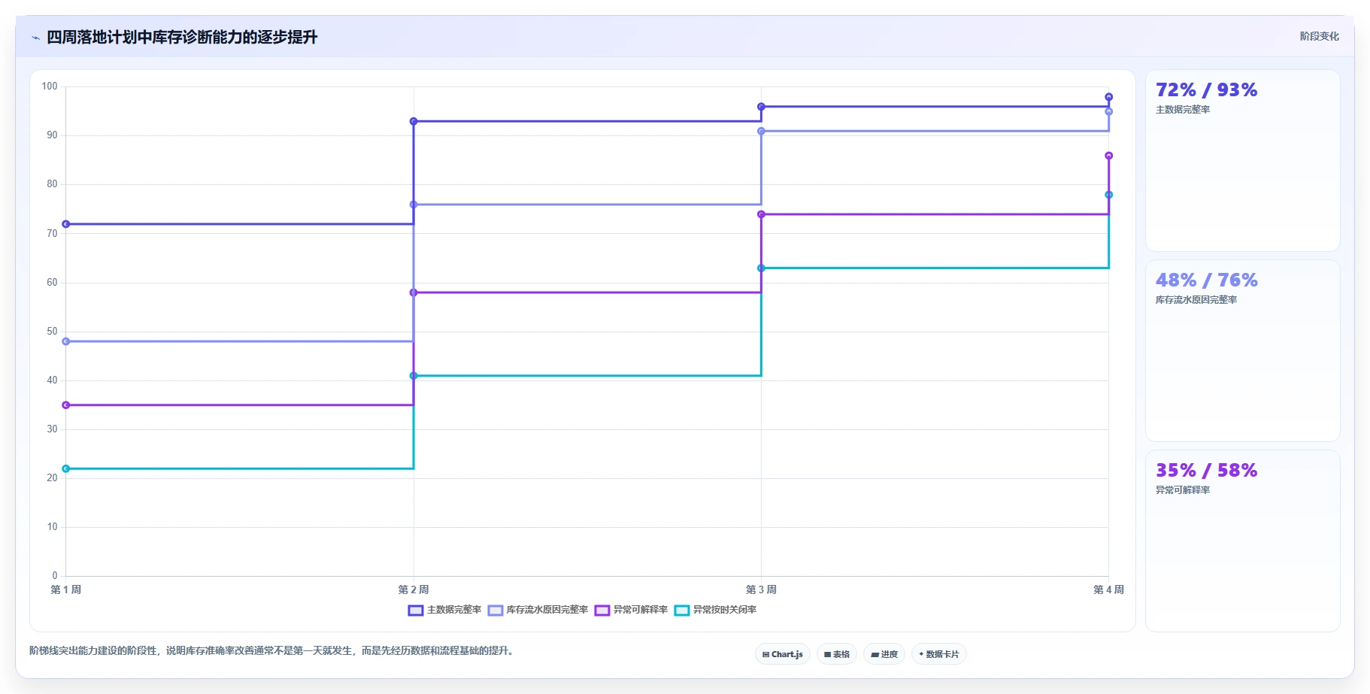
Task: Click the 异常可解释率 point at 第 1 周
Action: 66,405
